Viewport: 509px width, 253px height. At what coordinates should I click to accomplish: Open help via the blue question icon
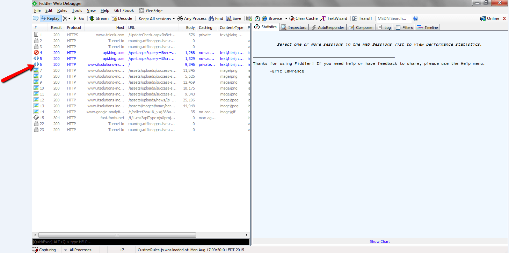pos(416,18)
